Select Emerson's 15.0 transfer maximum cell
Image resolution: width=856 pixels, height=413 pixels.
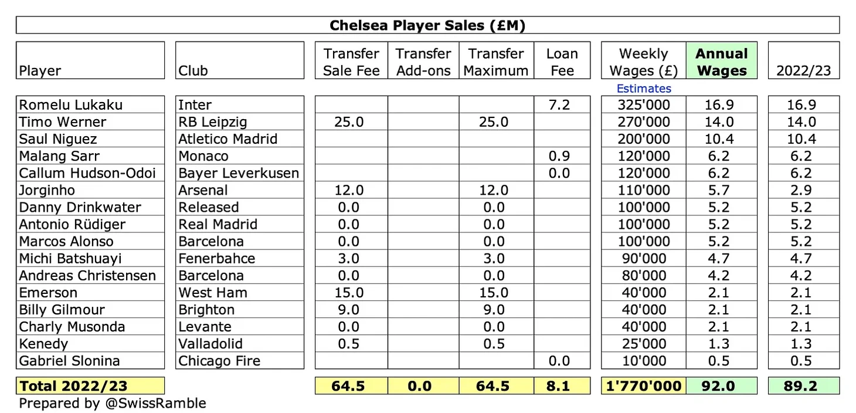(496, 293)
